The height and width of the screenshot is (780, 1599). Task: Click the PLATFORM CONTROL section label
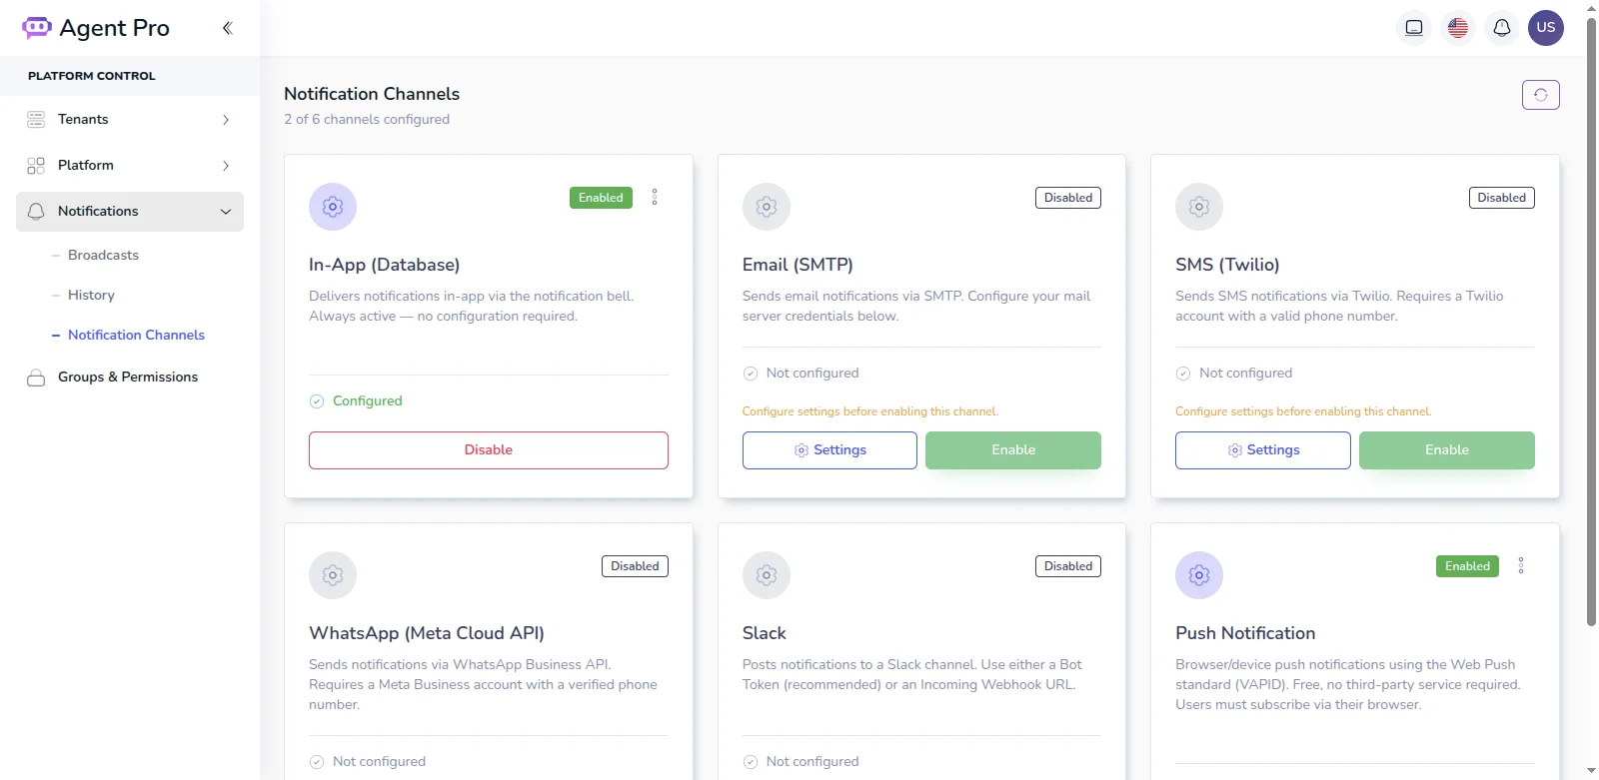click(92, 76)
